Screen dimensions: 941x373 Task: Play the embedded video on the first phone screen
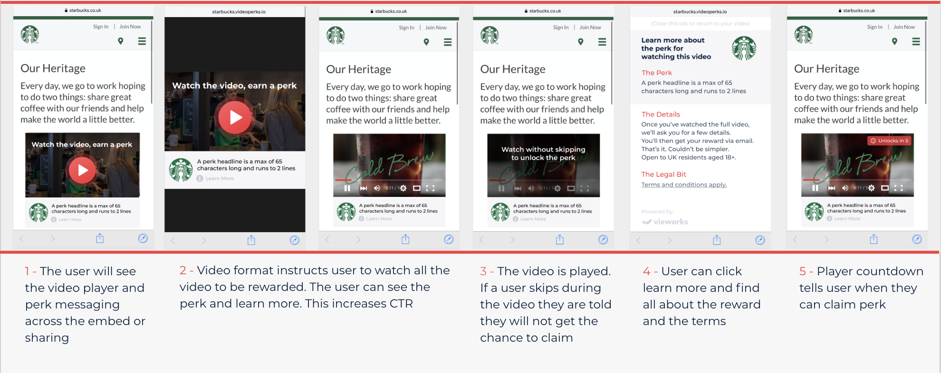pos(82,170)
